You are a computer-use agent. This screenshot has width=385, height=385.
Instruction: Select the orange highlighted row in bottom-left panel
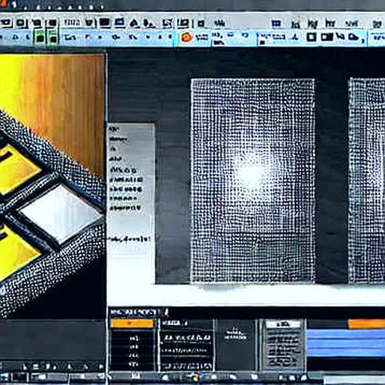(x=132, y=323)
